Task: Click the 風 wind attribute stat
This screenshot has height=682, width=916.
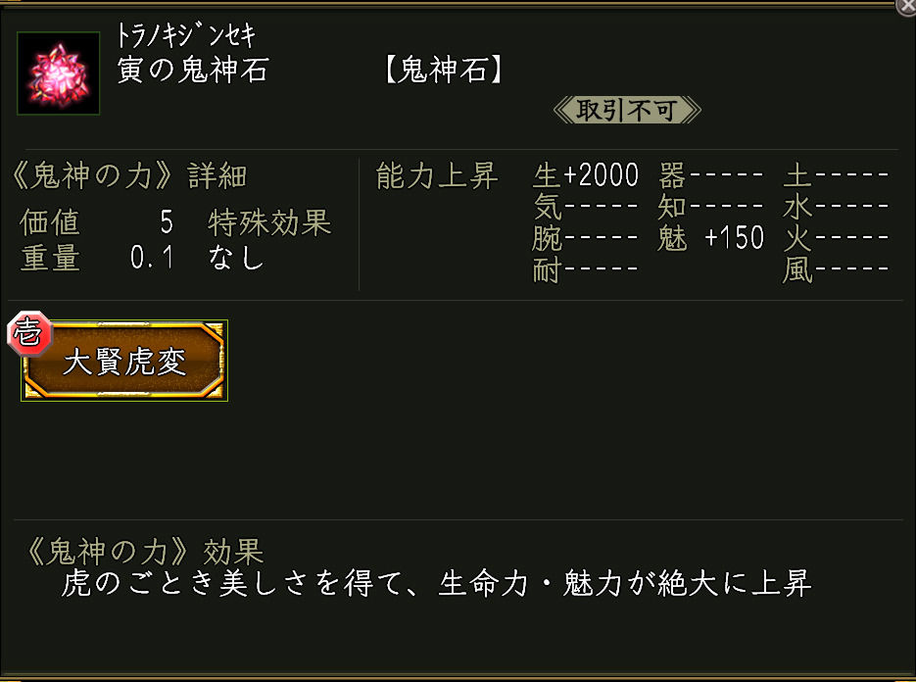Action: pyautogui.click(x=836, y=269)
